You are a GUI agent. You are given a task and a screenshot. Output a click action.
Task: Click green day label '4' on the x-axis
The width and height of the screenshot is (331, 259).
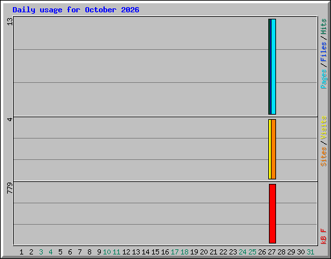(50, 252)
